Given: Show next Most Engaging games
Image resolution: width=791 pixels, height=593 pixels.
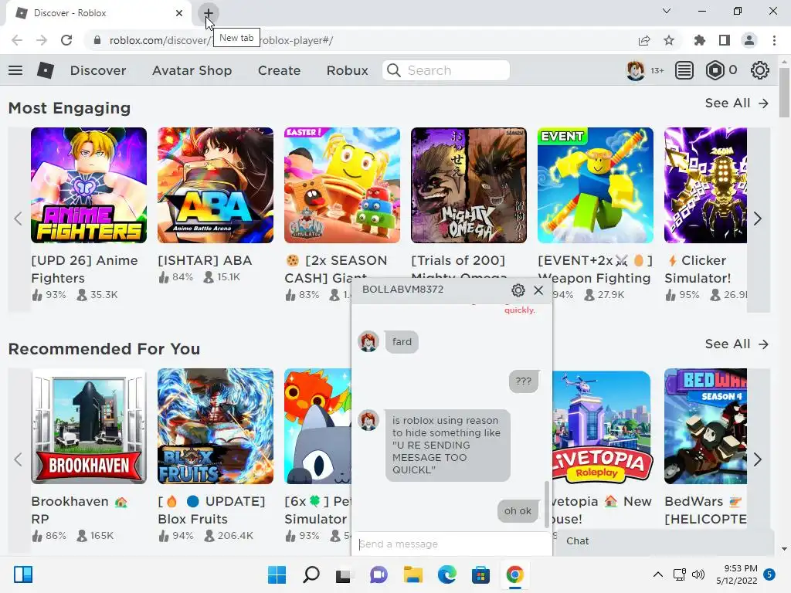Looking at the screenshot, I should click(757, 219).
